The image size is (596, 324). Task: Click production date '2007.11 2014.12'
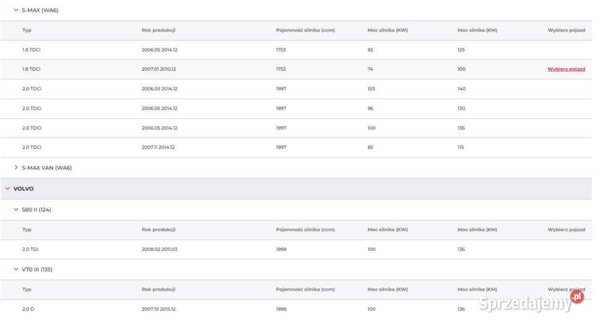tap(158, 147)
